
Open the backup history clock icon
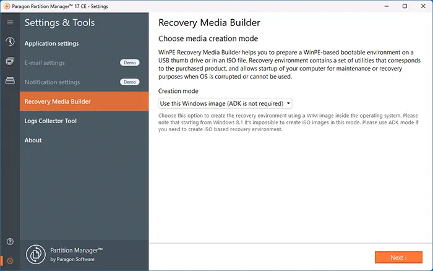point(10,41)
